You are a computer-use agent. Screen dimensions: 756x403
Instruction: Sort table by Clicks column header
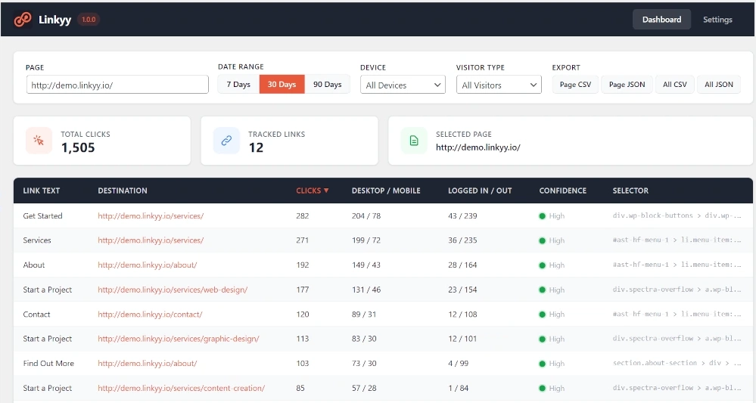313,191
